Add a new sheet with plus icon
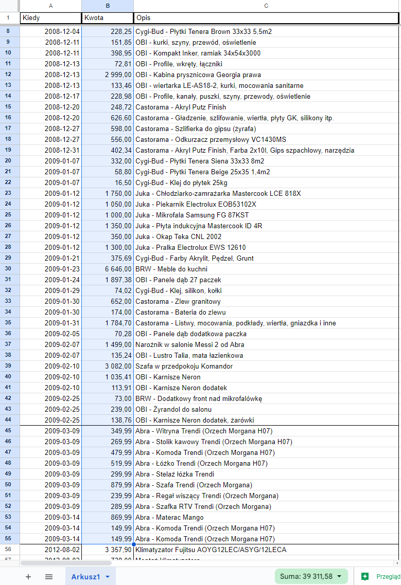This screenshot has width=401, height=585. click(x=28, y=576)
